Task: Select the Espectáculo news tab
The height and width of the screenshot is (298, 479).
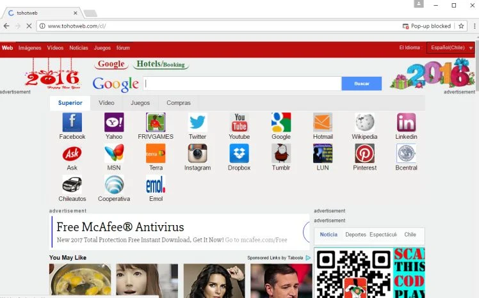Action: coord(383,235)
